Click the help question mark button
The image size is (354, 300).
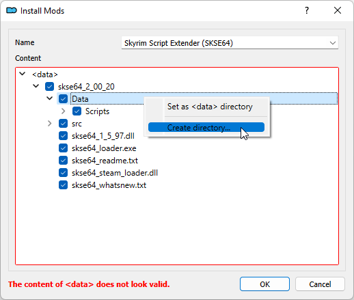pyautogui.click(x=307, y=10)
